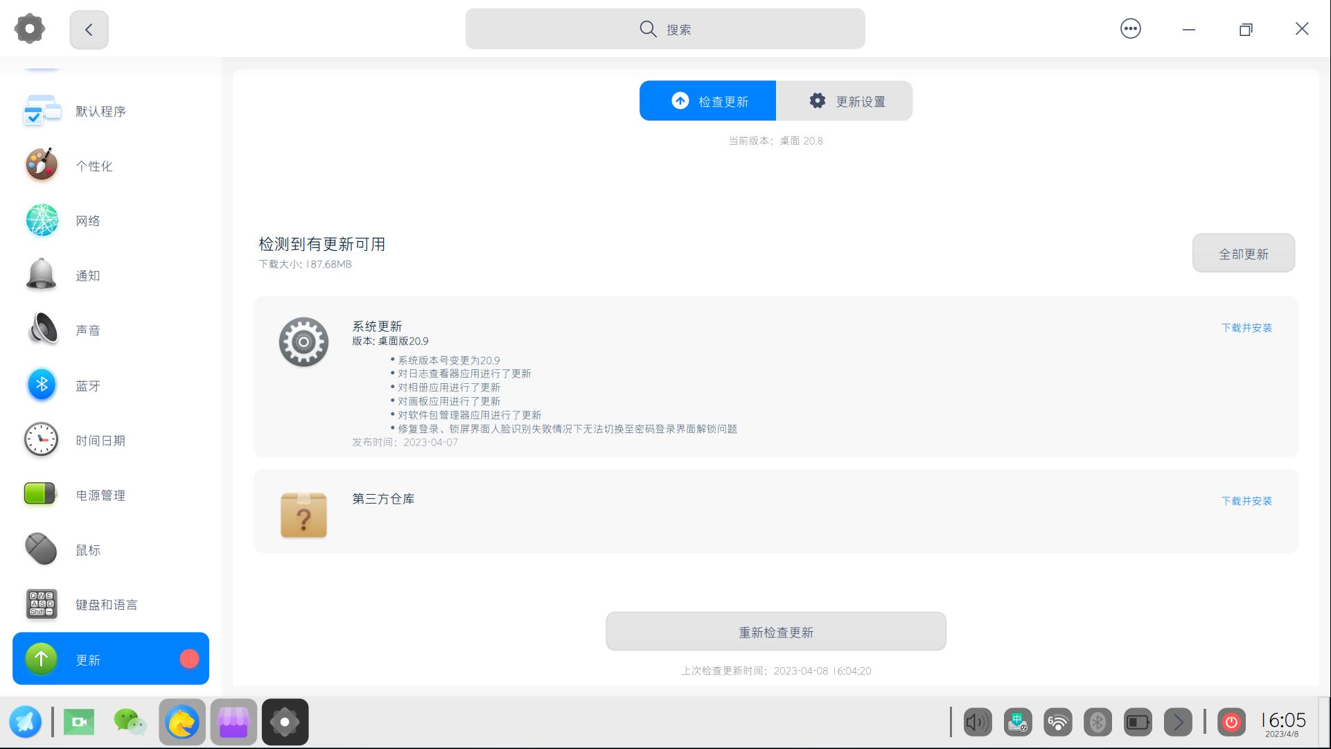
Task: Switch to the 更新设置 tab
Action: [844, 100]
